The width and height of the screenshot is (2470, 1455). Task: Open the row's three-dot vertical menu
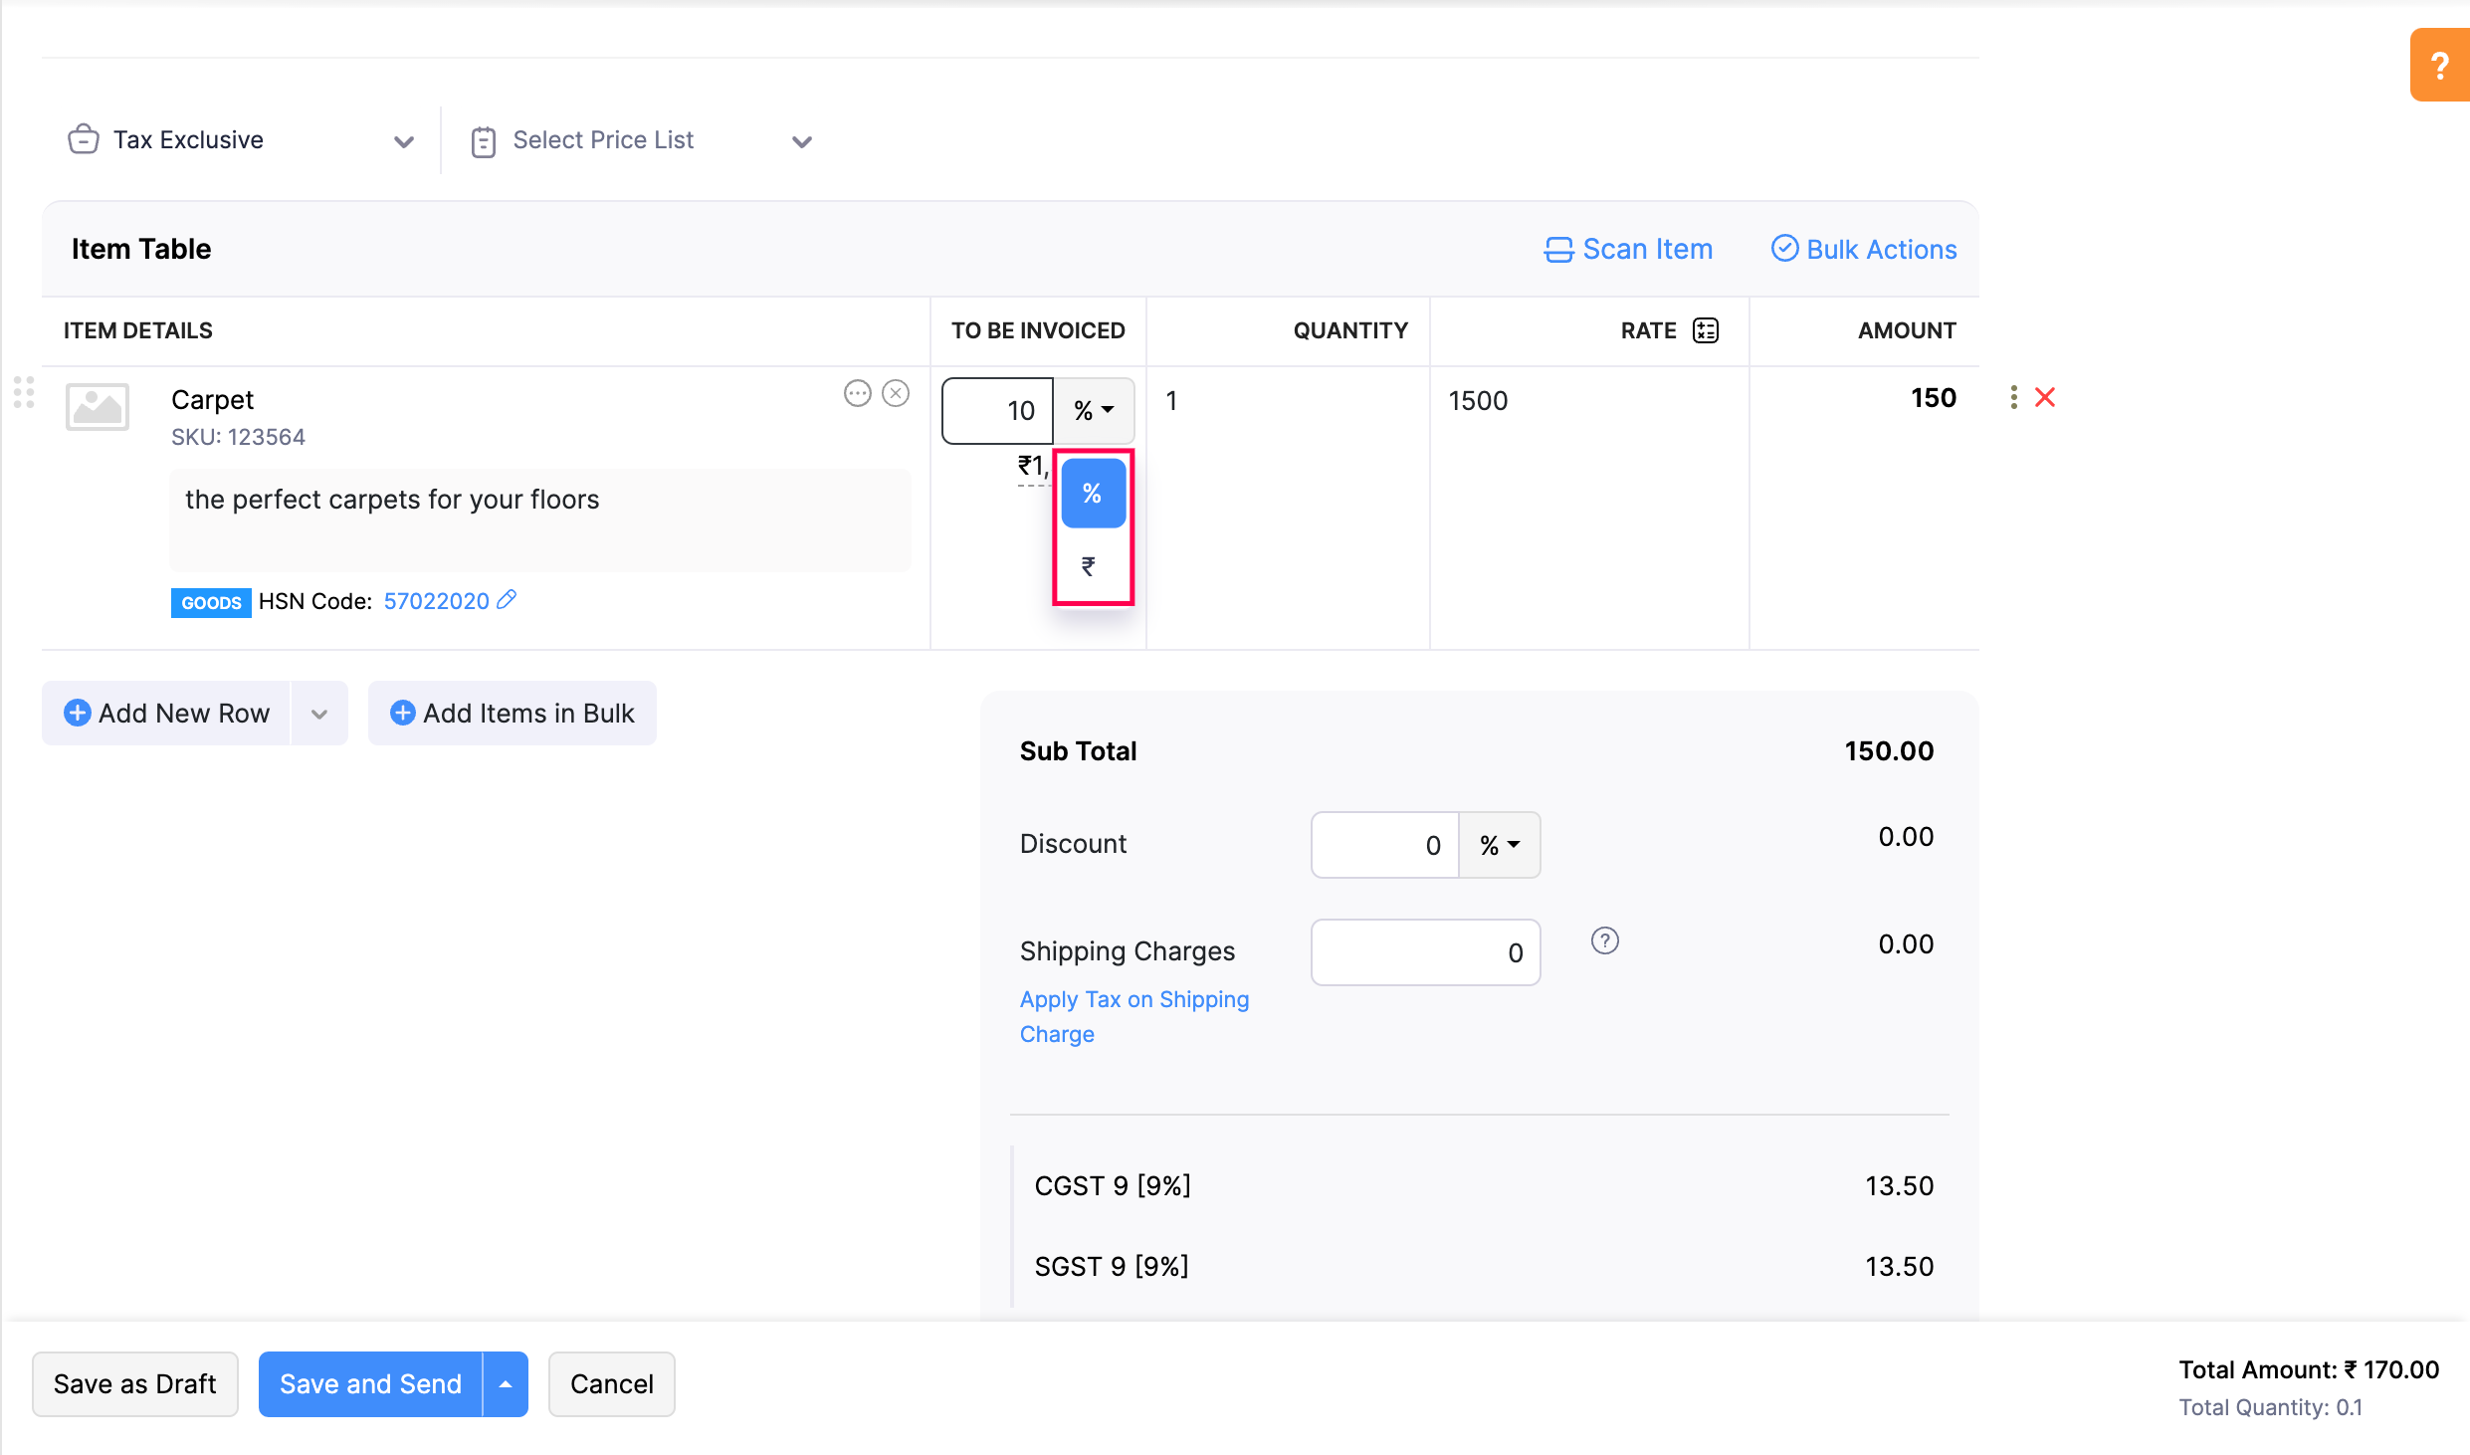point(2013,398)
